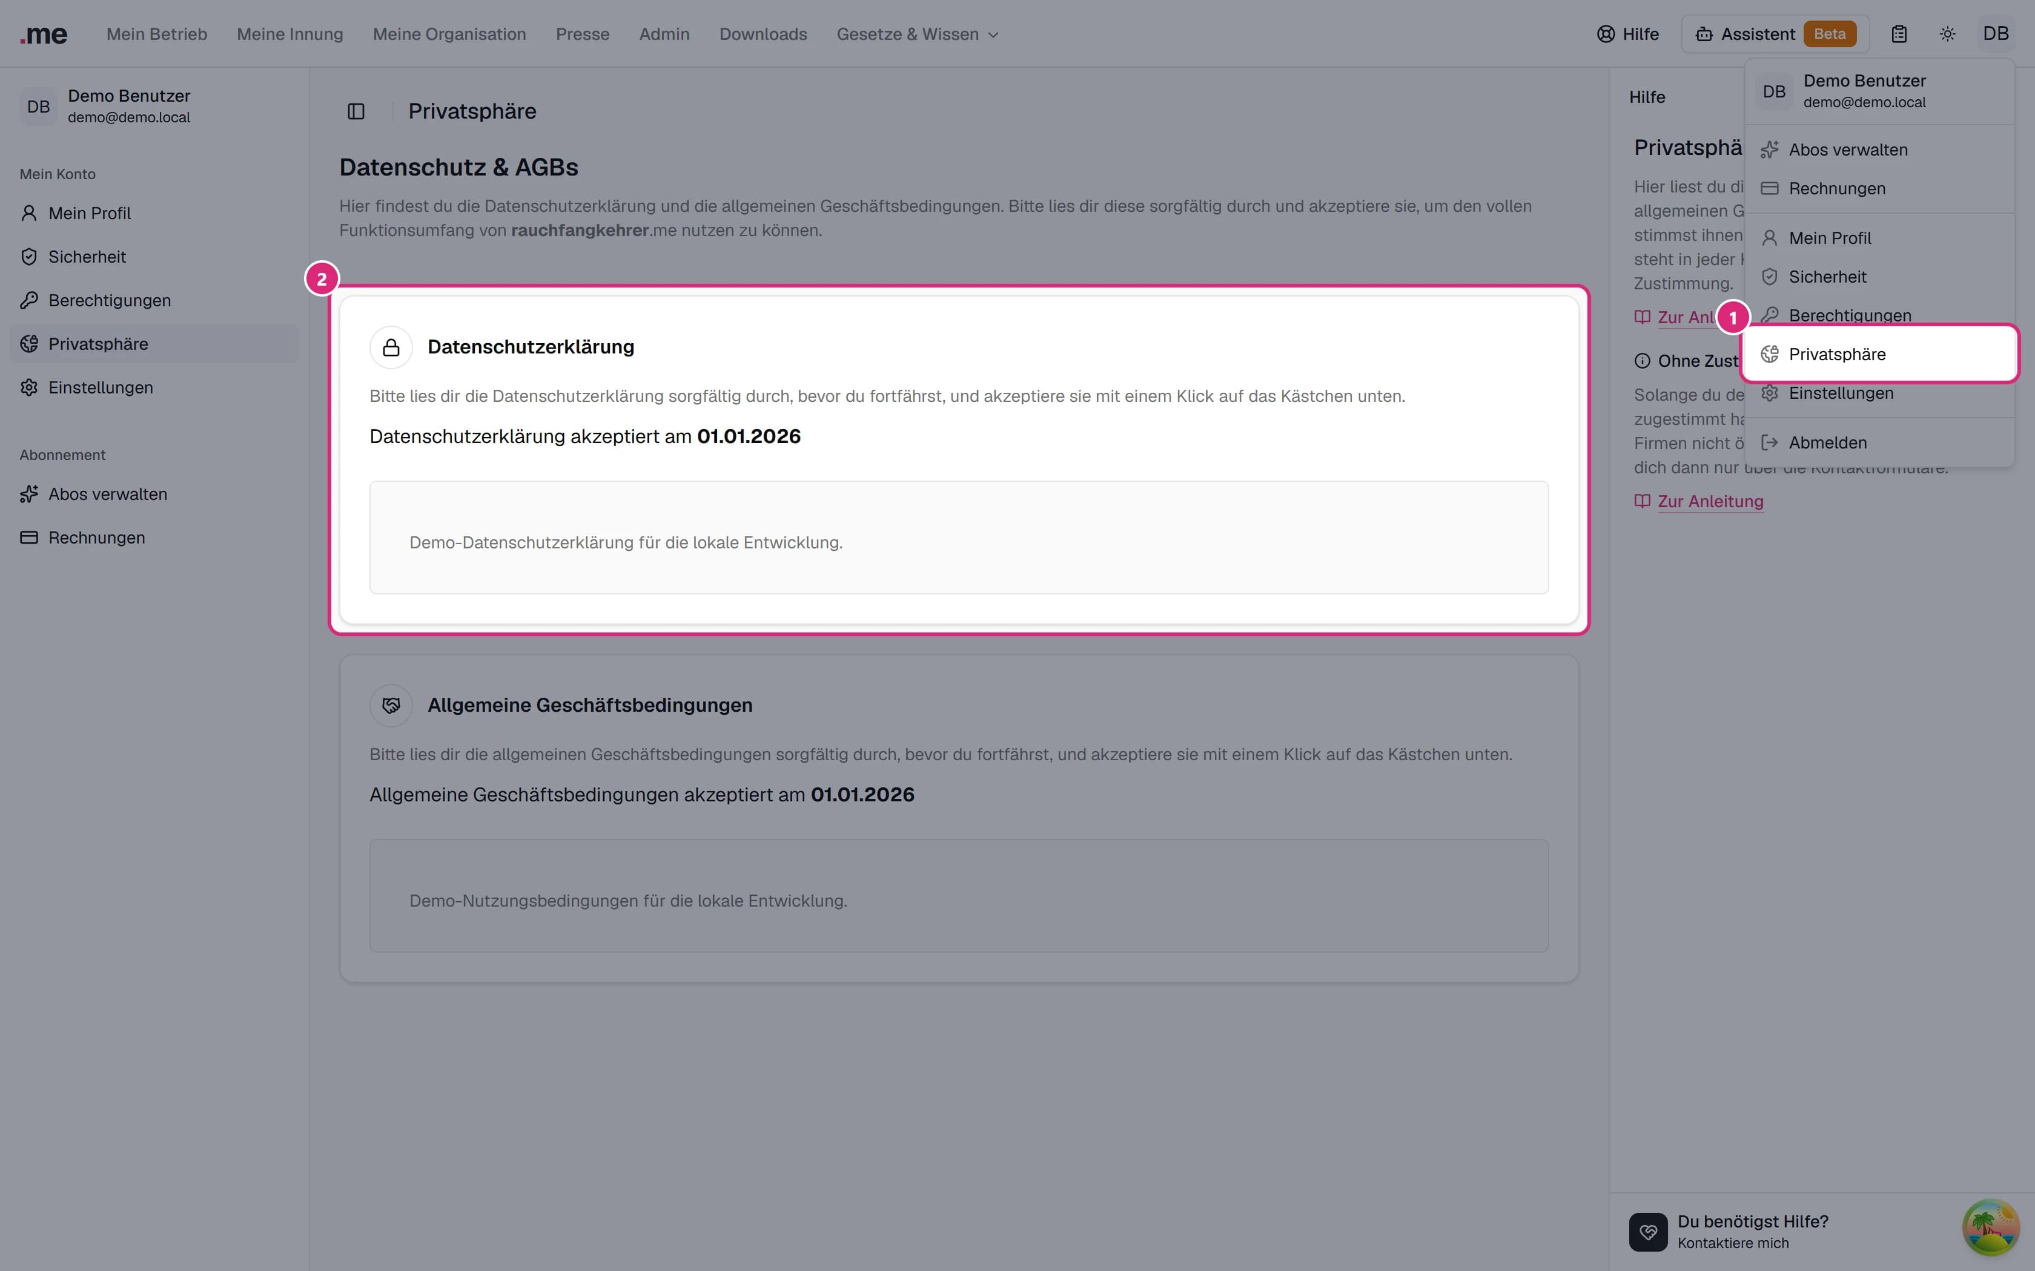Click Kontaktiere mich help text
Viewport: 2035px width, 1271px height.
pos(1732,1243)
